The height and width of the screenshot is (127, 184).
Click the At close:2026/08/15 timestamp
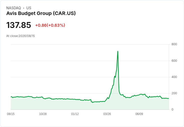[x=20, y=36]
